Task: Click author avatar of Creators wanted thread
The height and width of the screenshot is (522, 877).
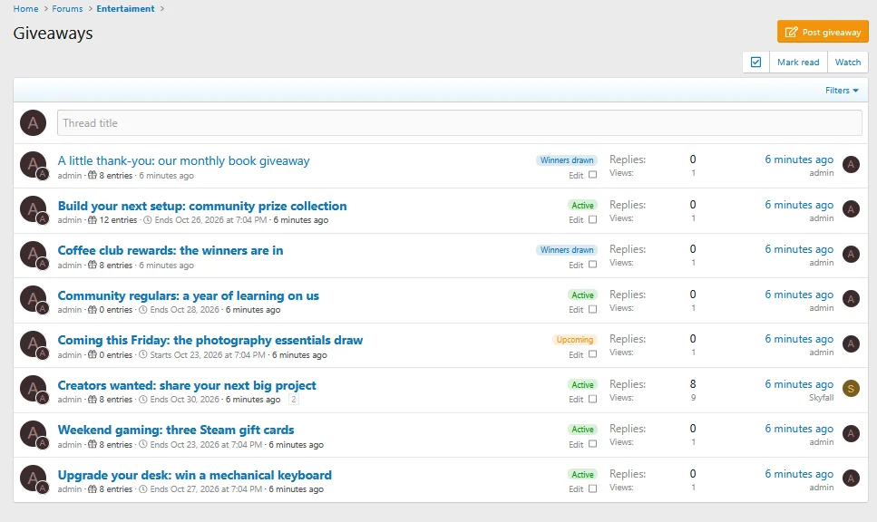Action: 33,389
